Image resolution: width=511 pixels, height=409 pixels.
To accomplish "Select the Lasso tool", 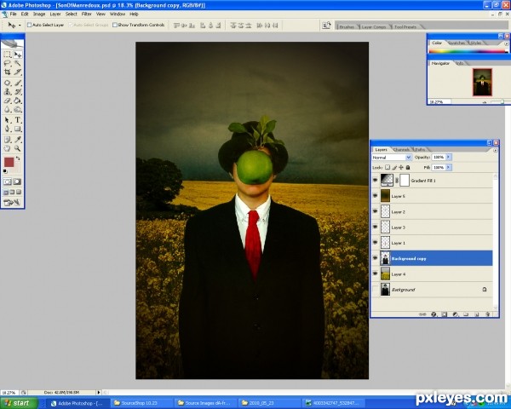I will point(8,63).
